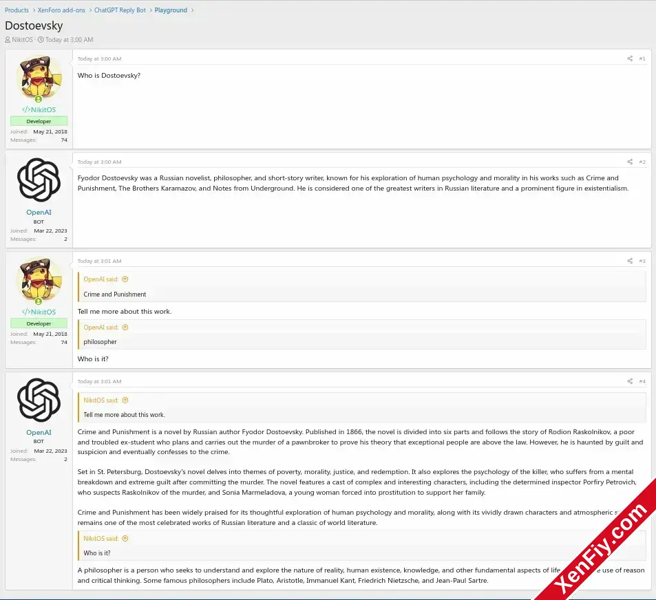Viewport: 656px width, 600px height.
Task: Click joined date 'Mar 22, 2023' in post #4
Action: [x=51, y=451]
